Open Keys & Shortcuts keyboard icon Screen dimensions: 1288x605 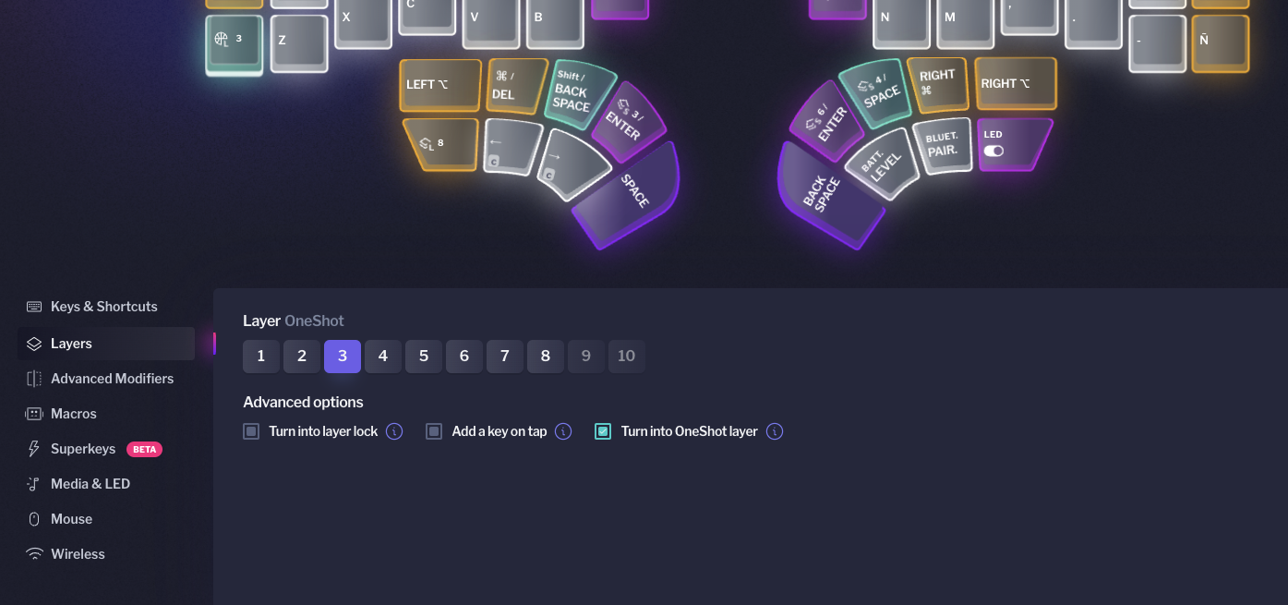pyautogui.click(x=34, y=307)
